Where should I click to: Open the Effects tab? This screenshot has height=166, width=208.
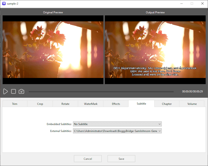[x=116, y=104]
